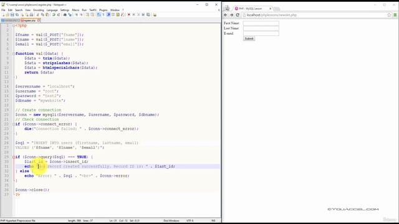Toggle the indent guide toolbar button

tap(108, 15)
